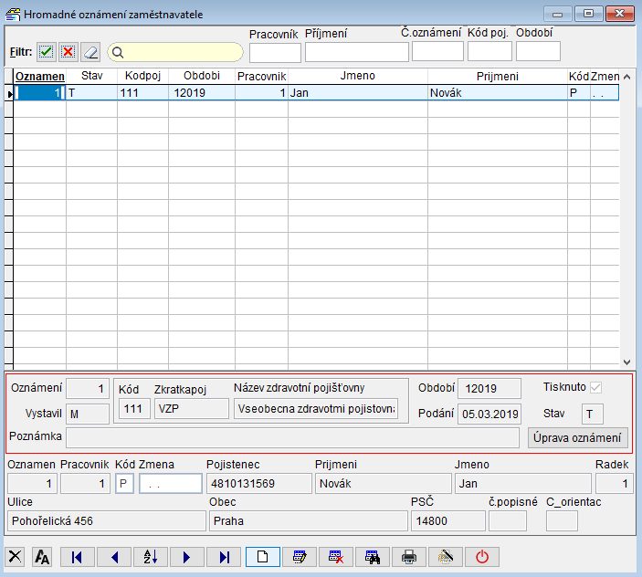
Task: Select the grid cell containing 'Novák'
Action: coord(498,93)
